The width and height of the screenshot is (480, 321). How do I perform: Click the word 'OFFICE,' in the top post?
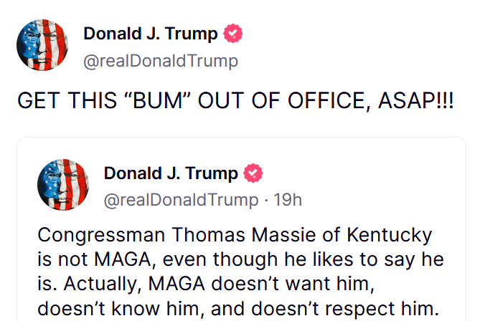(330, 100)
